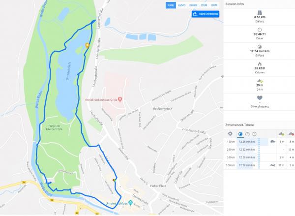Screen dimensions: 295x216
Task: Click the elevation gain mountain icon
Action: [281, 134]
